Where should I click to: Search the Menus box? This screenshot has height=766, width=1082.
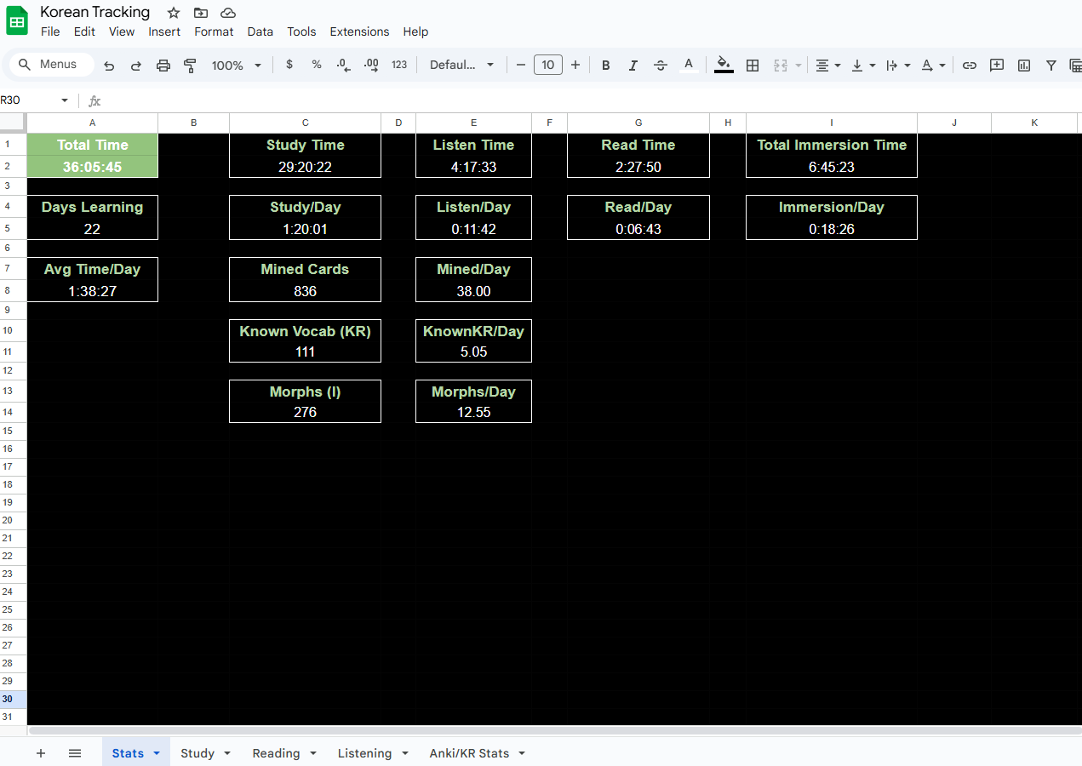[x=53, y=65]
